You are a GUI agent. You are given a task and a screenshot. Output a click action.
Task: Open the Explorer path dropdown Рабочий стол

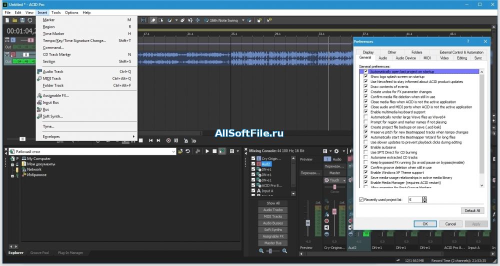click(x=173, y=151)
